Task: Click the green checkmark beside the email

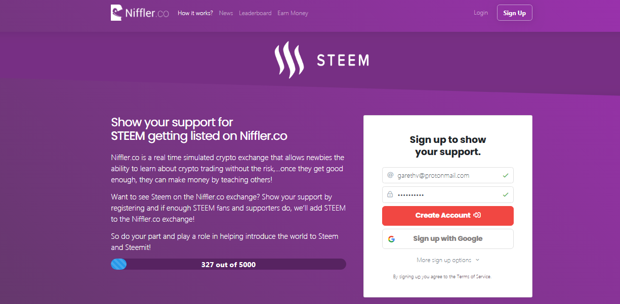Action: pyautogui.click(x=505, y=175)
